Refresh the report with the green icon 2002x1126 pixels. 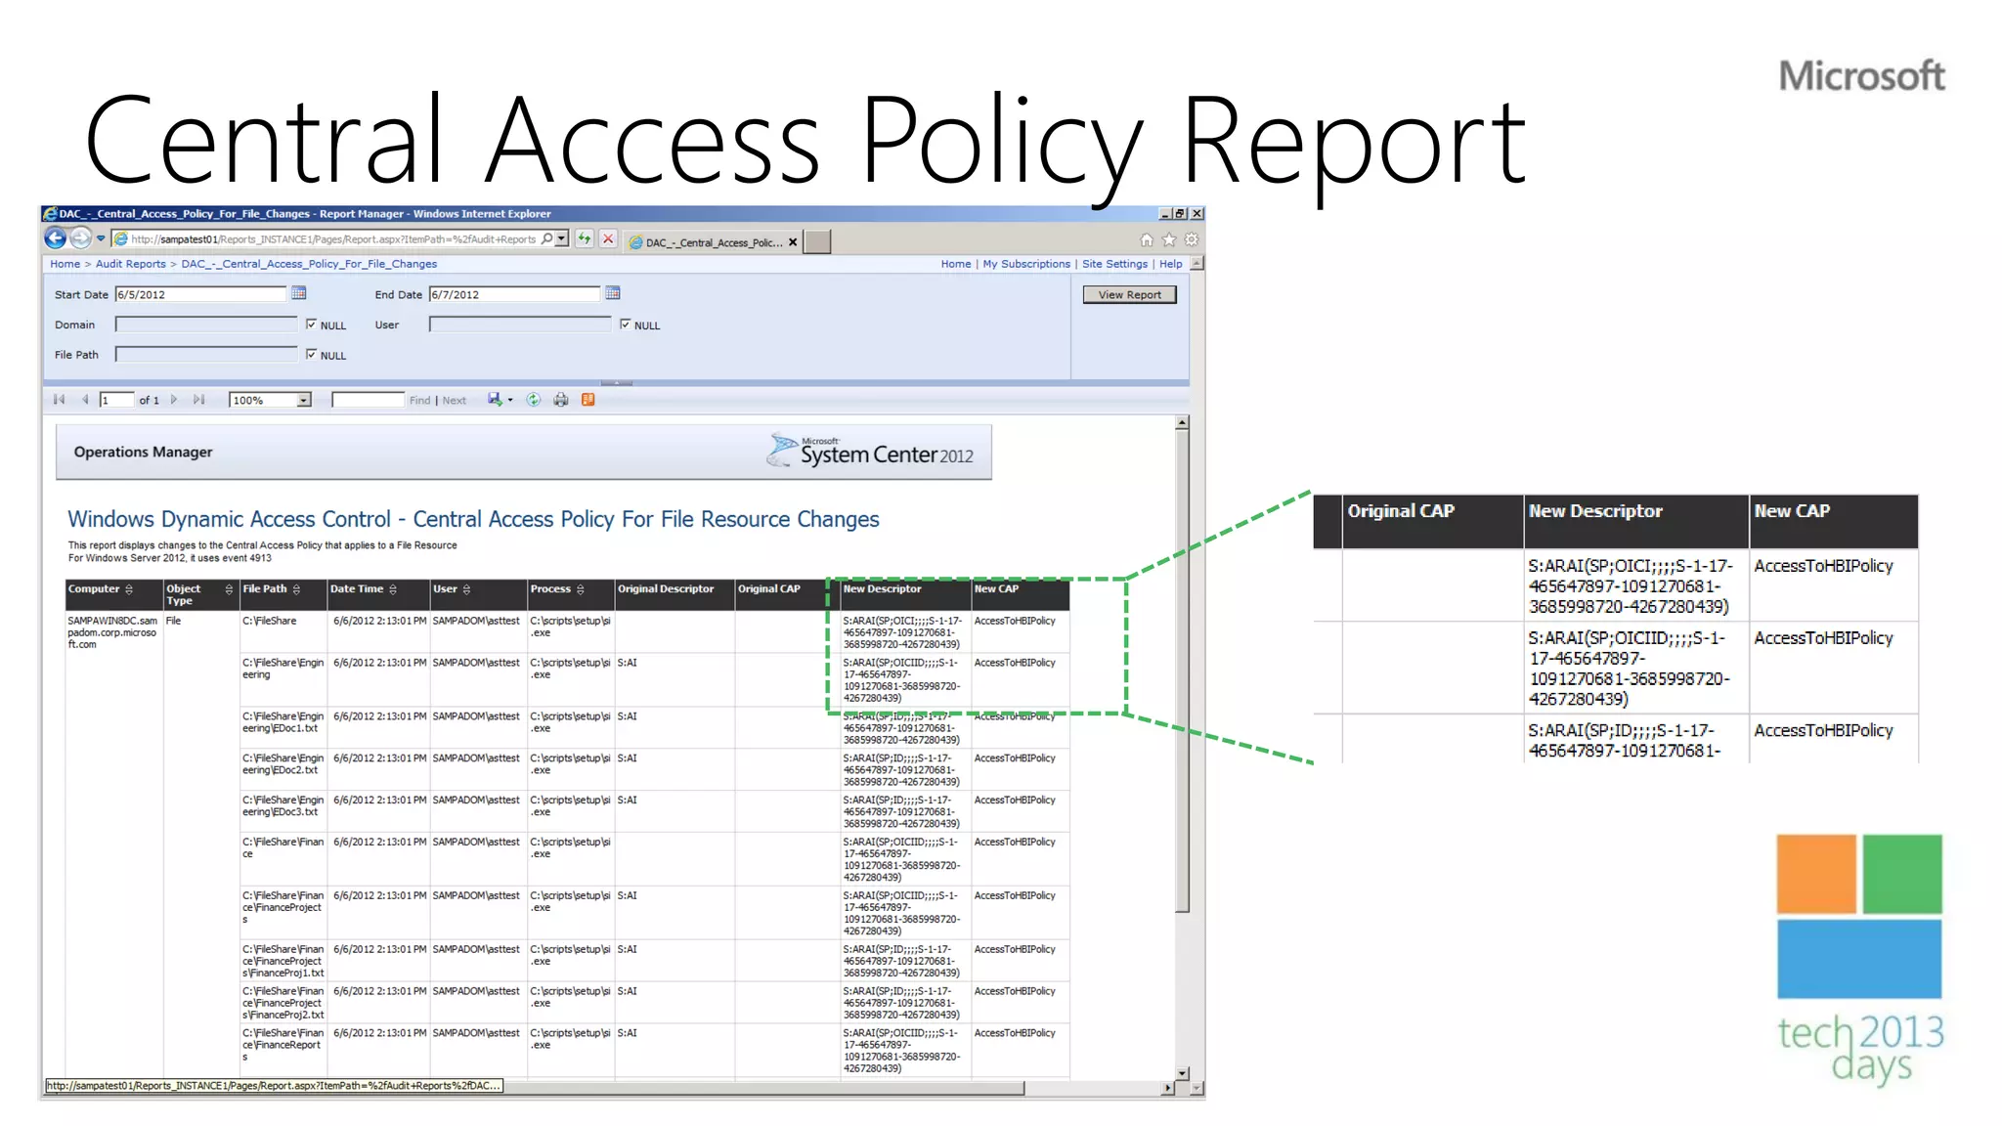534,400
